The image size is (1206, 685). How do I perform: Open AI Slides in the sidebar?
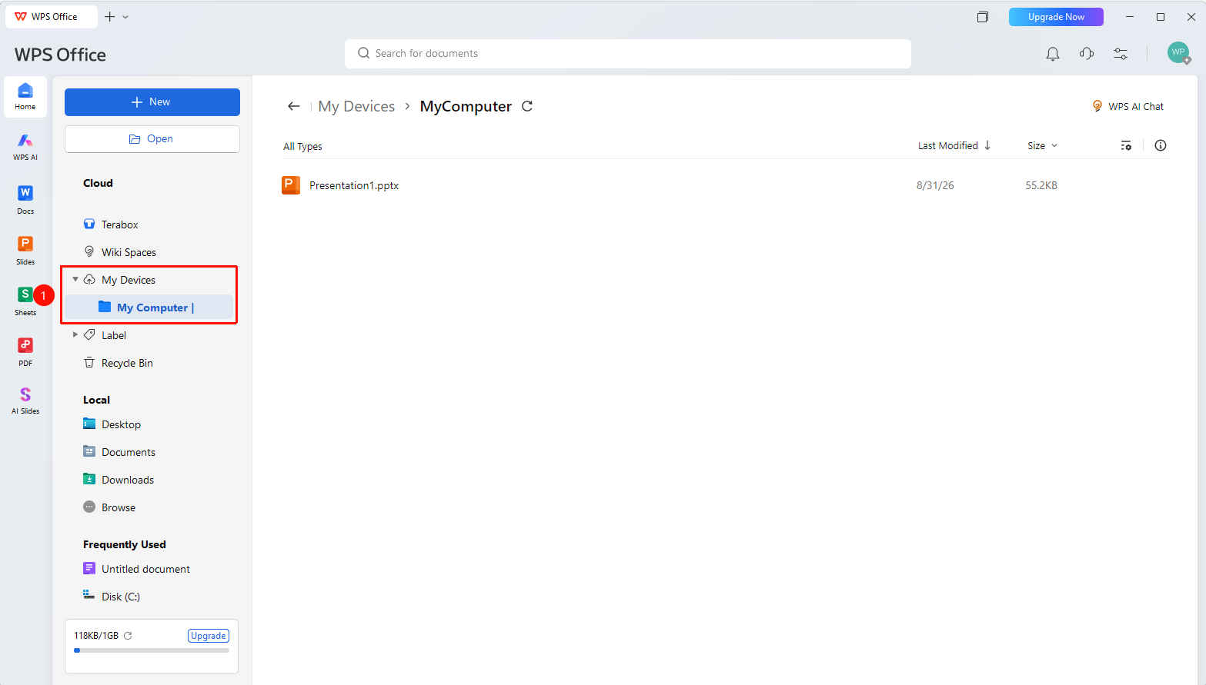click(25, 401)
